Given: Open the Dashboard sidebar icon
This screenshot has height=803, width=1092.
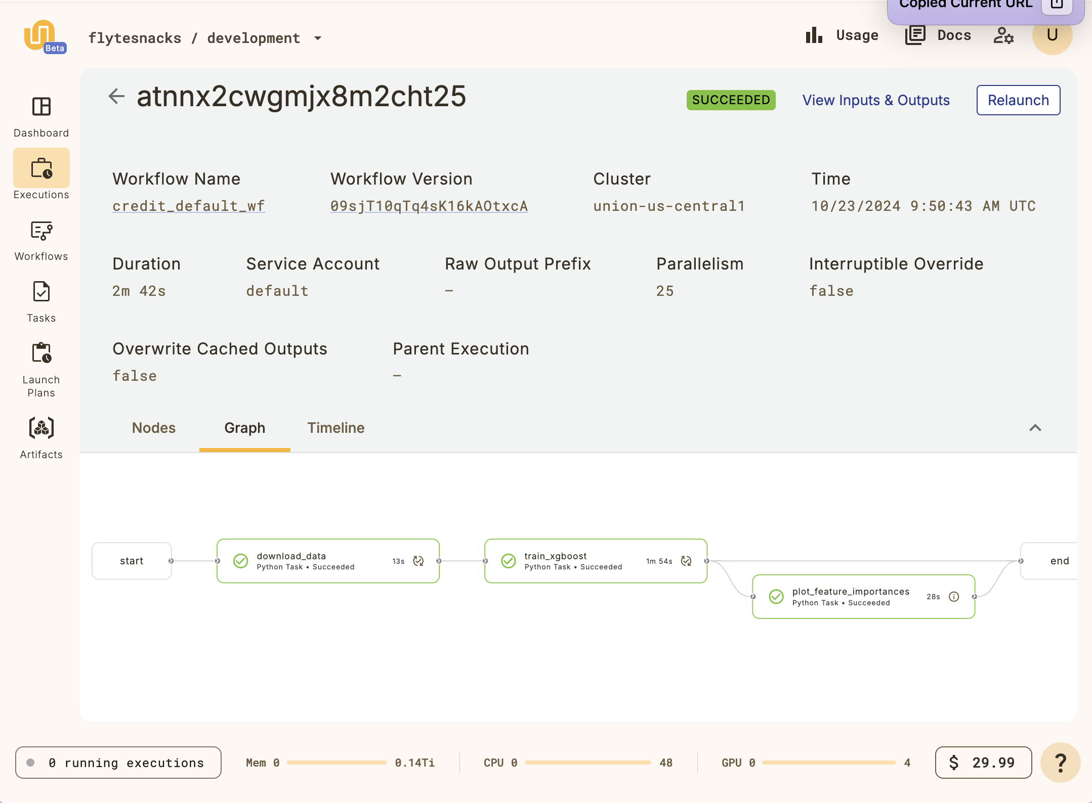Looking at the screenshot, I should (41, 107).
